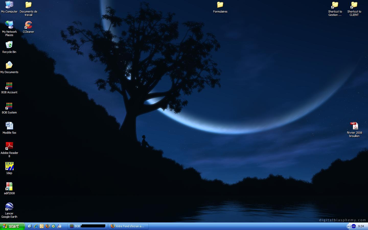Switch to Votre Fond d'ecran Firefox window
This screenshot has height=230, width=368.
[129, 226]
